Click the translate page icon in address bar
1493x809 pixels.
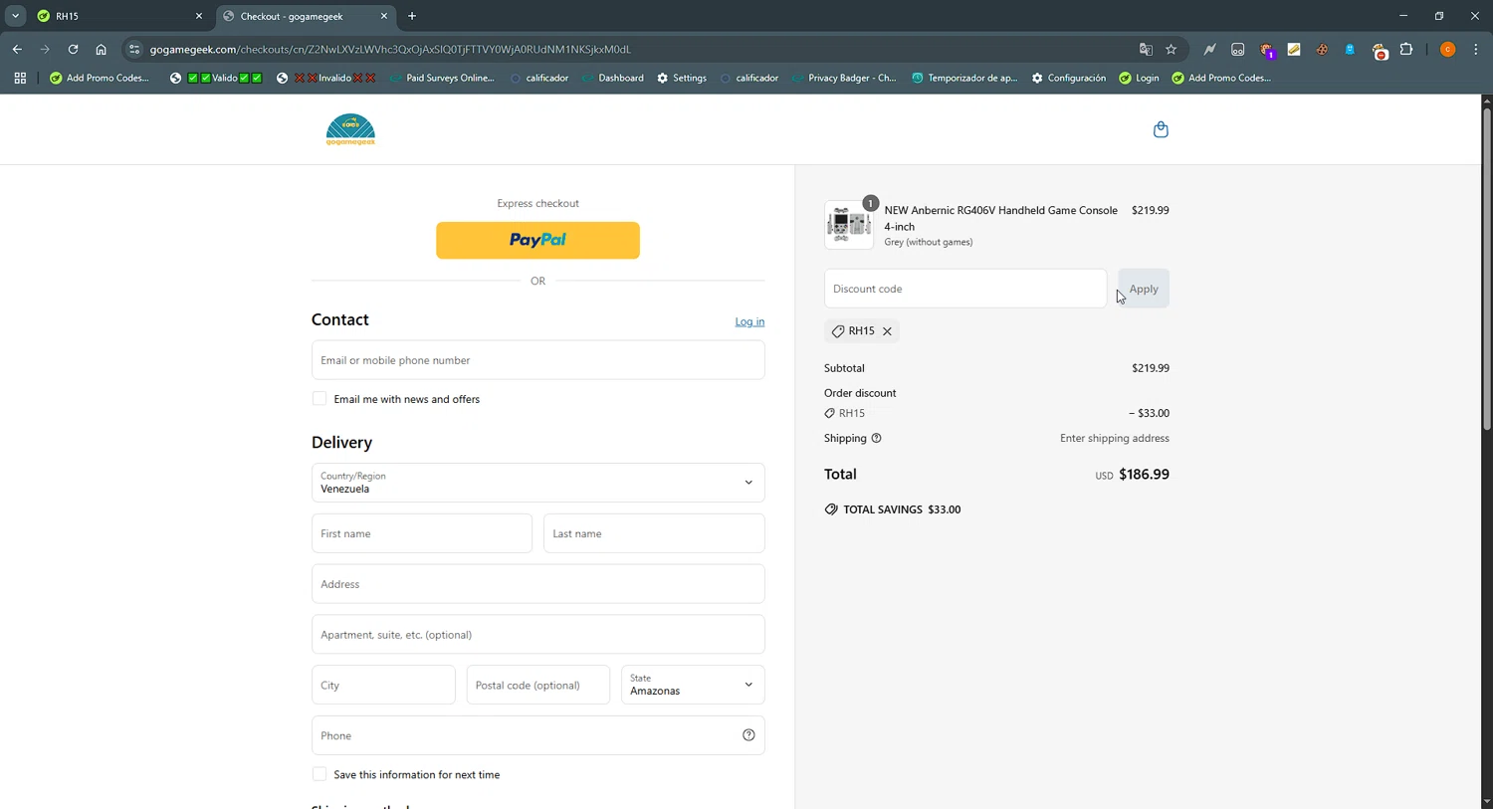point(1146,49)
